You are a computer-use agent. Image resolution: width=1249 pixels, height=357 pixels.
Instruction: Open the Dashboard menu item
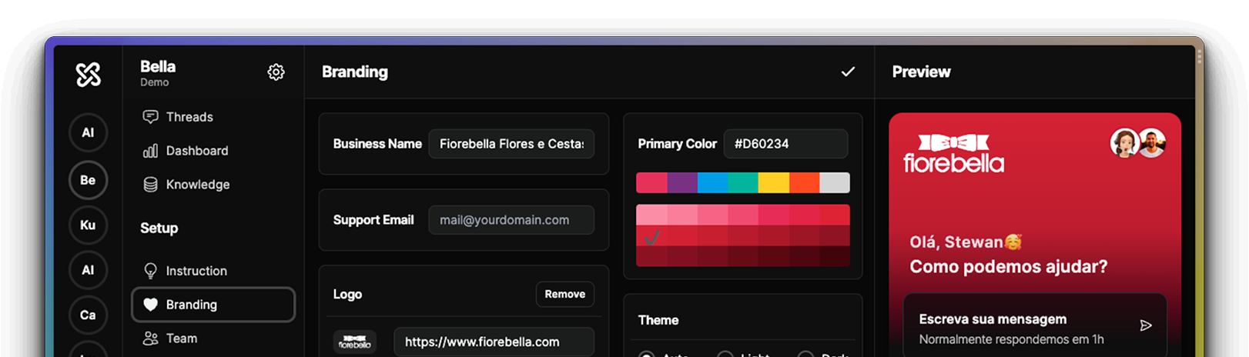coord(213,151)
